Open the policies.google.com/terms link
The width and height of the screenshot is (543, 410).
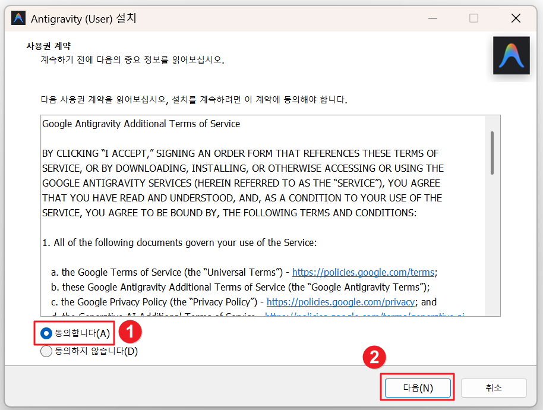(363, 273)
